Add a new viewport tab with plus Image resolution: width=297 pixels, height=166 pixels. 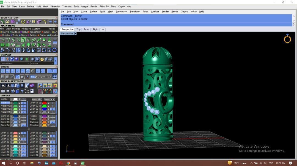point(103,29)
